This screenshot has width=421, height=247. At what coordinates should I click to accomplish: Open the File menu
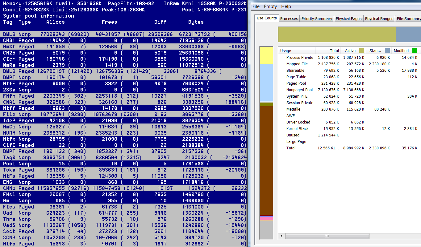coord(256,6)
